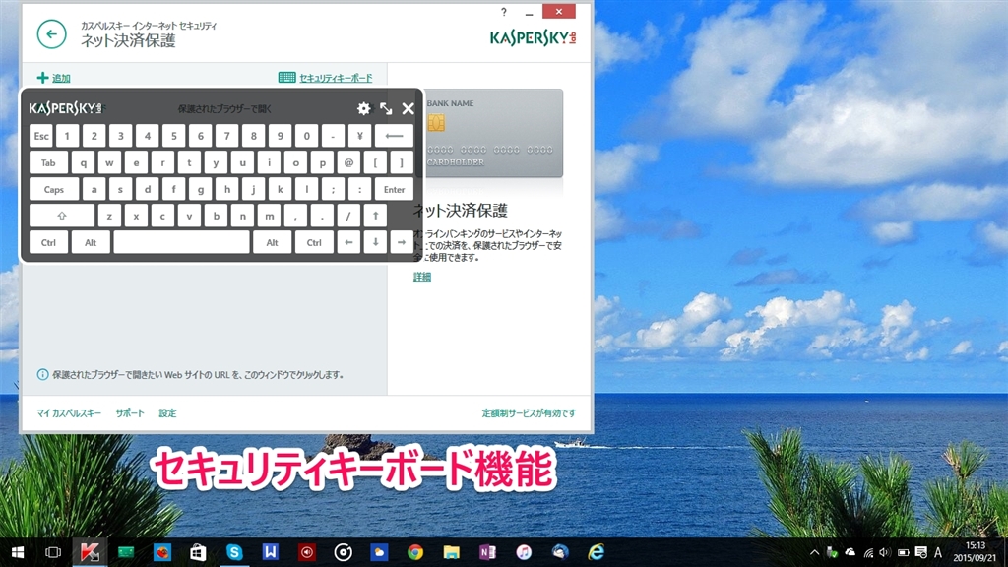This screenshot has width=1008, height=567.
Task: Tap the z key on virtual keyboard
Action: (109, 216)
